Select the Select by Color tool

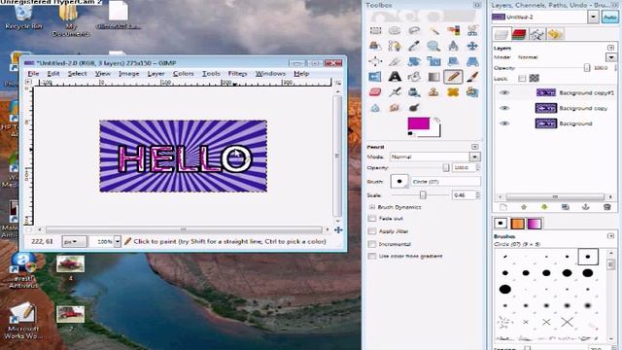click(453, 30)
